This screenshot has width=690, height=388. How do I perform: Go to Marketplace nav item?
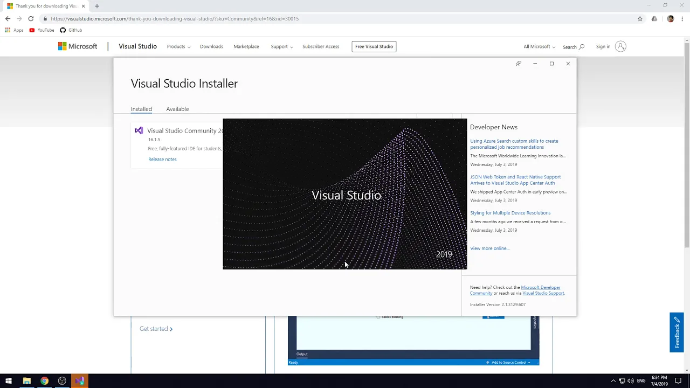pos(246,46)
